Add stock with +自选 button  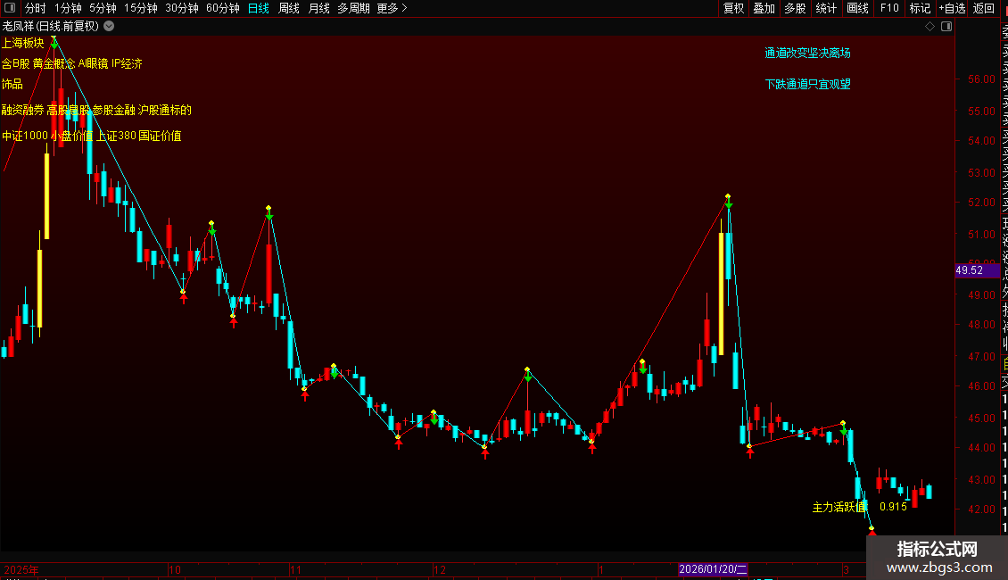(x=952, y=8)
